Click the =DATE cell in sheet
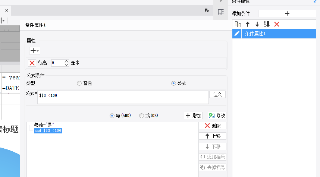This screenshot has width=320, height=177. (x=10, y=88)
